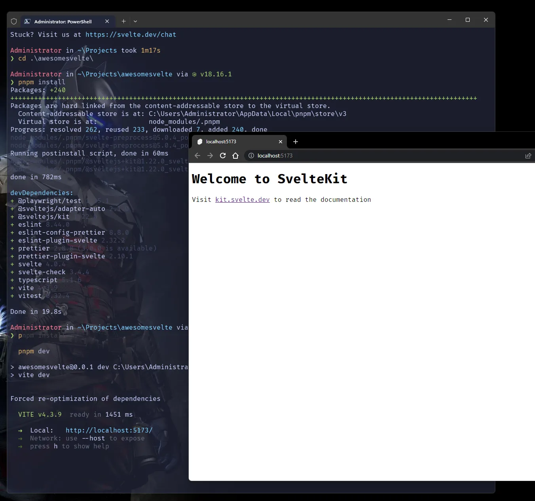Viewport: 535px width, 501px height.
Task: Minimize the PowerShell terminal window
Action: [449, 20]
